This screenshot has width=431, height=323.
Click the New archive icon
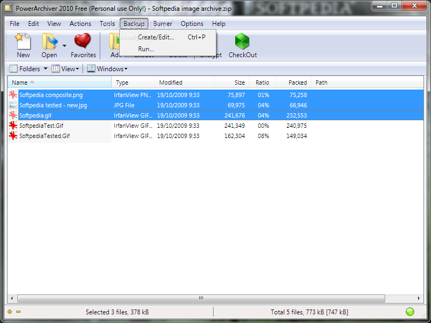pos(23,42)
